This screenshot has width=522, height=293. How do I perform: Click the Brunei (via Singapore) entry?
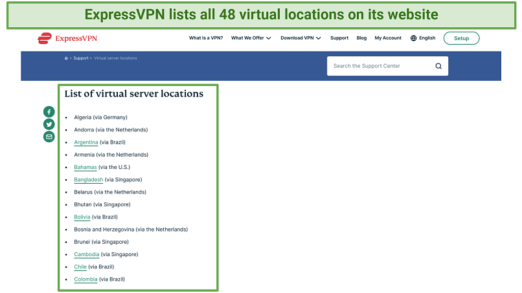point(101,242)
